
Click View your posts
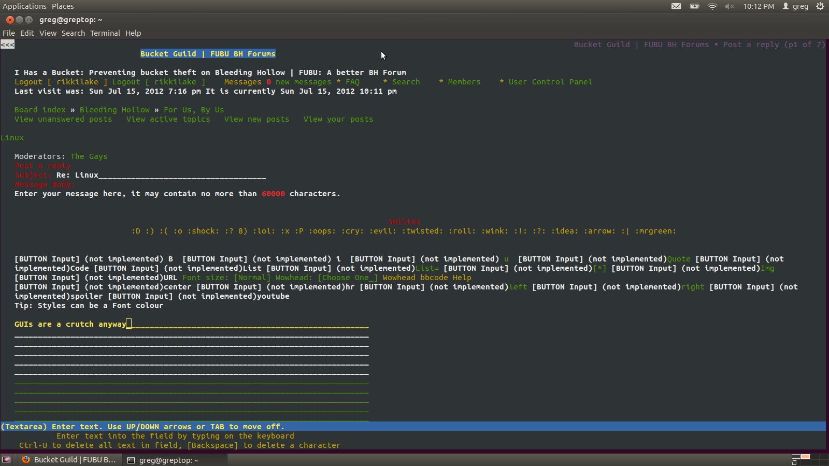(338, 119)
